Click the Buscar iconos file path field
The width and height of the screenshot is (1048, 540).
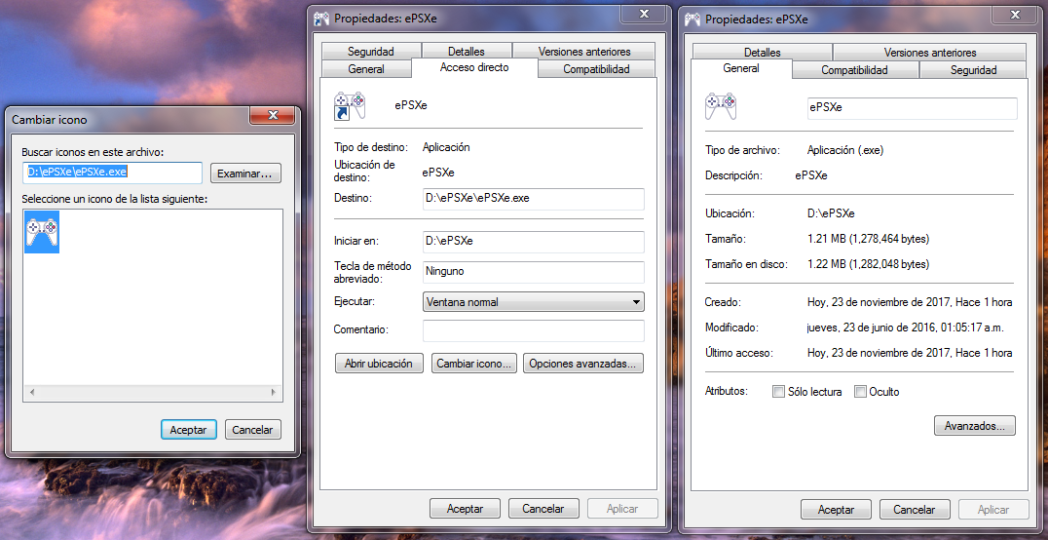[112, 173]
